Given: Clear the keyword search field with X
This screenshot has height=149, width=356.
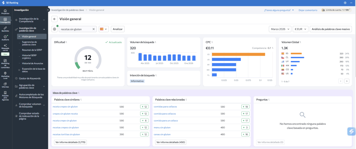Looking at the screenshot, I should click(x=94, y=29).
